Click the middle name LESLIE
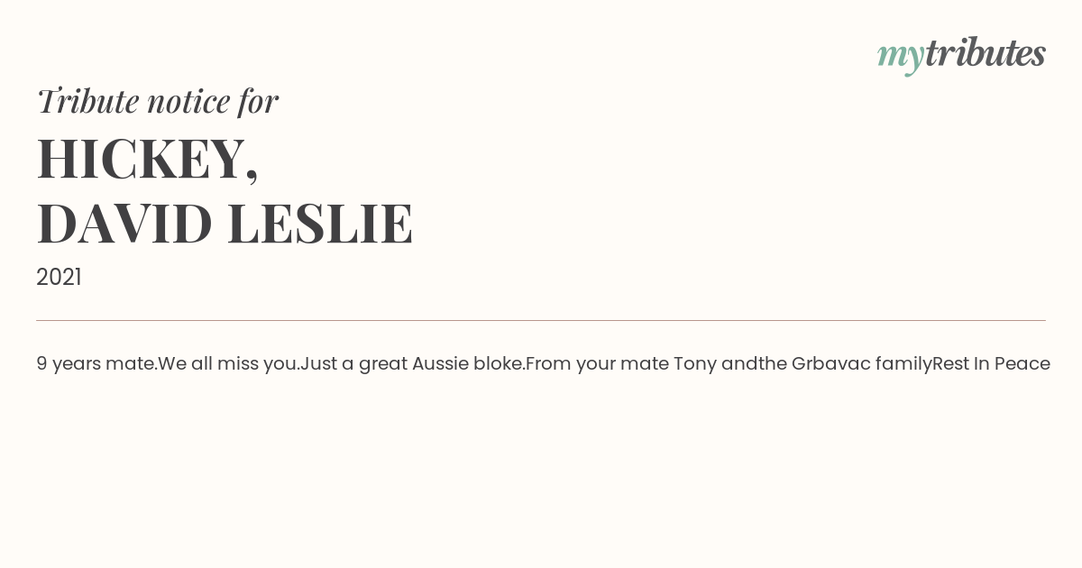 pyautogui.click(x=320, y=224)
